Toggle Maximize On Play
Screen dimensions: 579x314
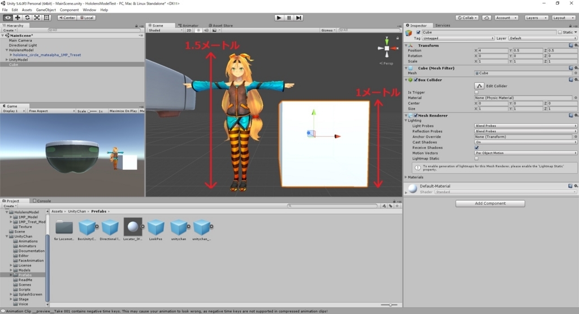point(123,111)
